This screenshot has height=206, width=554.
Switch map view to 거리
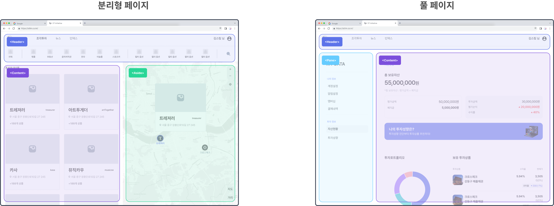[x=230, y=197]
